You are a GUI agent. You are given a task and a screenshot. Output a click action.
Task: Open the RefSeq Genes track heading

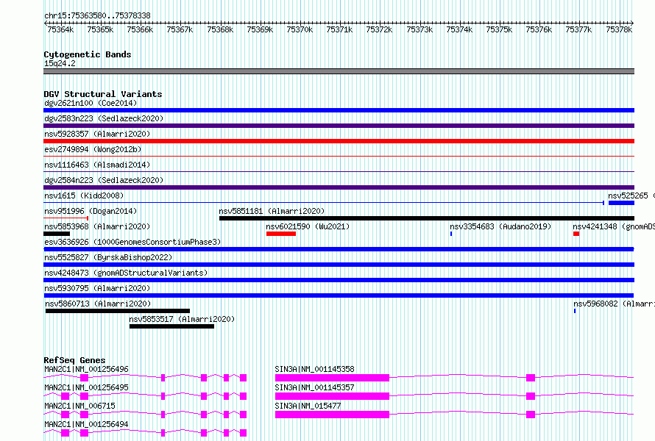click(74, 360)
